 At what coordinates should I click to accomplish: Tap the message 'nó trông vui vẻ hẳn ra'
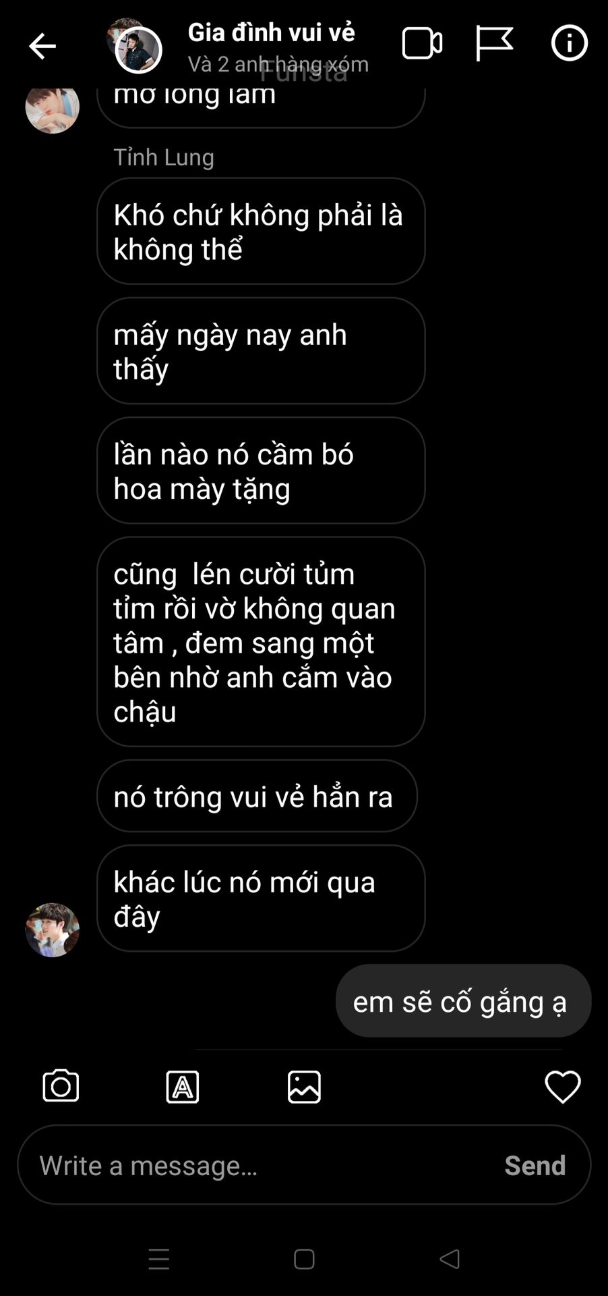[x=257, y=796]
